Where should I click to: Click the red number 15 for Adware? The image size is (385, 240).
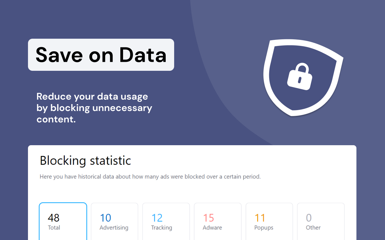208,218
